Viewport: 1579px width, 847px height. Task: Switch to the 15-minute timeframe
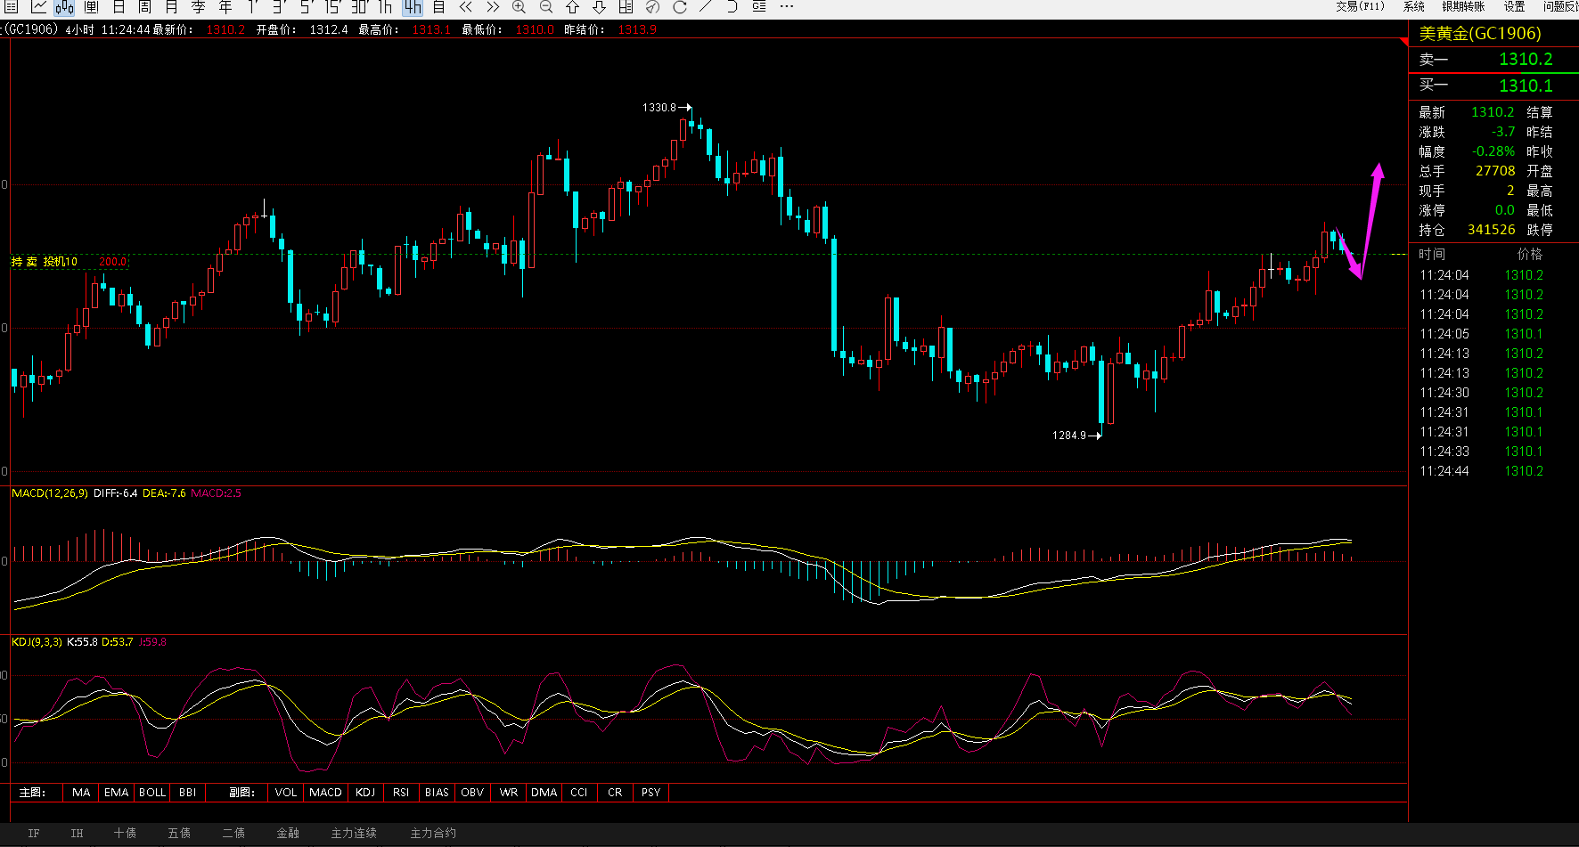point(332,7)
